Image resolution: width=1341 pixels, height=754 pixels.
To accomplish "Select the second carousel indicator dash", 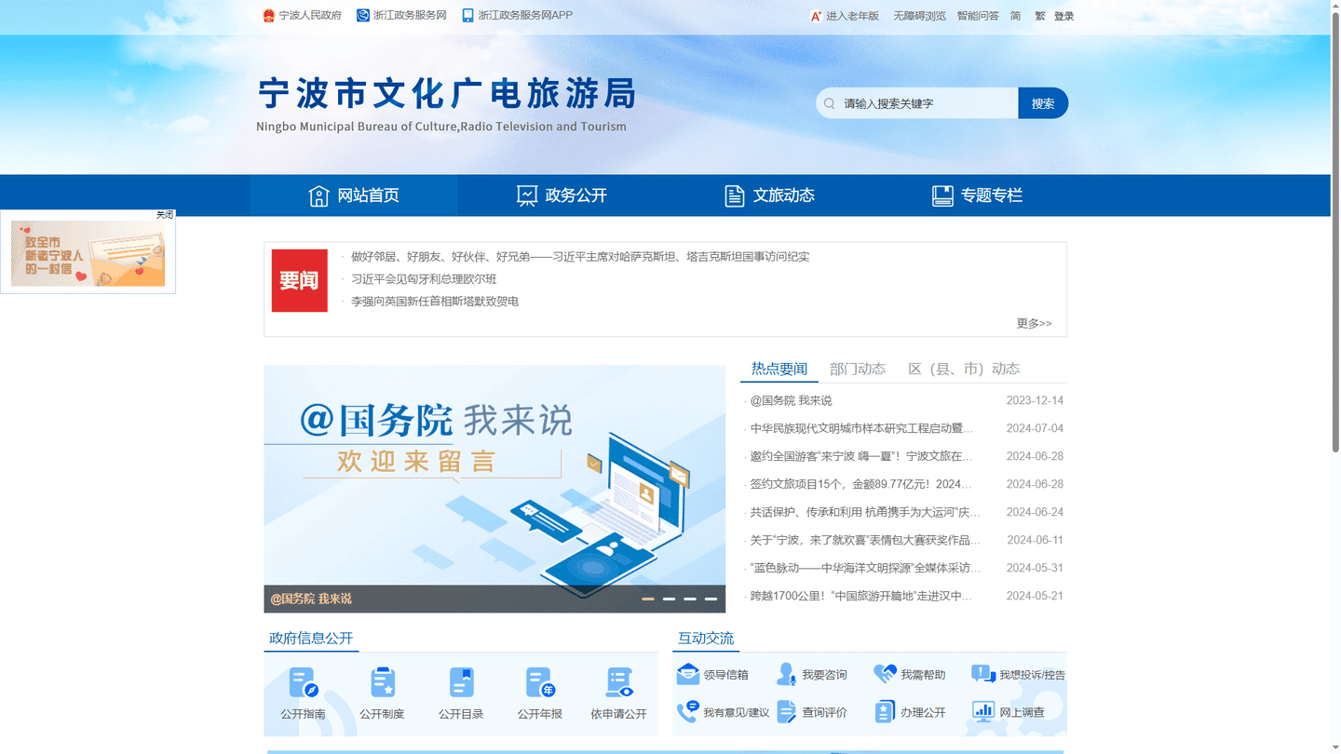I will click(x=669, y=599).
